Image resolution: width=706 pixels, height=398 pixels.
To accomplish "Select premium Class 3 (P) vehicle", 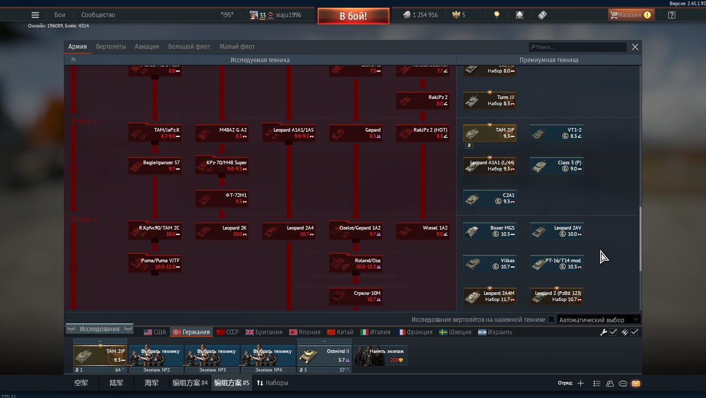I will (556, 165).
